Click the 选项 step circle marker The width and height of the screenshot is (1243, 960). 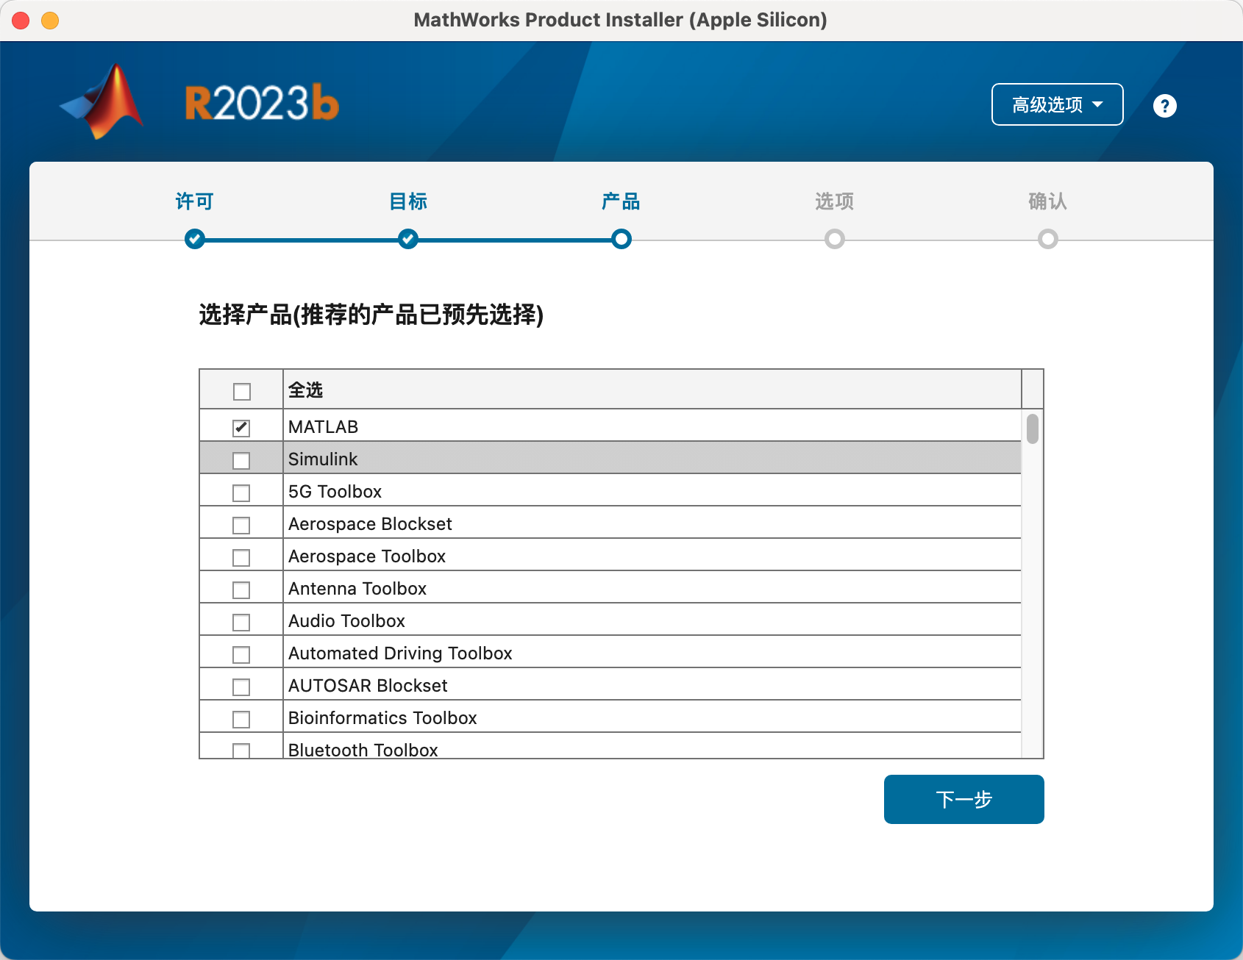coord(835,239)
